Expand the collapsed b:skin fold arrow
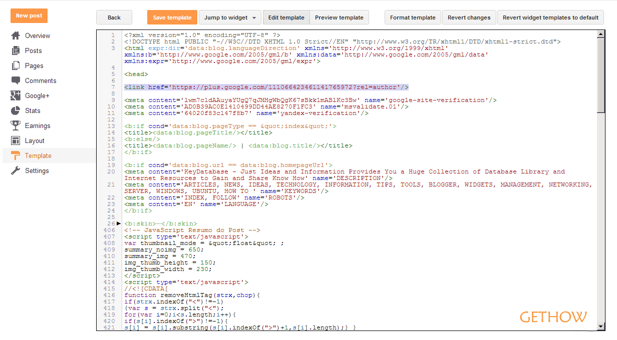 point(119,223)
